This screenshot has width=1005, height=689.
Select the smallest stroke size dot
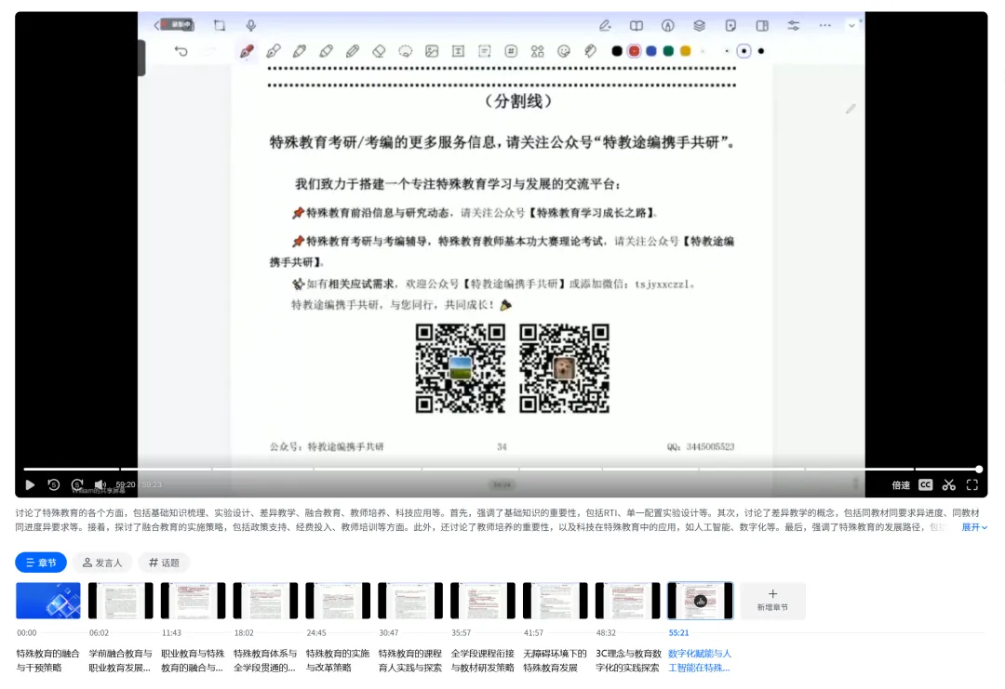(x=727, y=51)
